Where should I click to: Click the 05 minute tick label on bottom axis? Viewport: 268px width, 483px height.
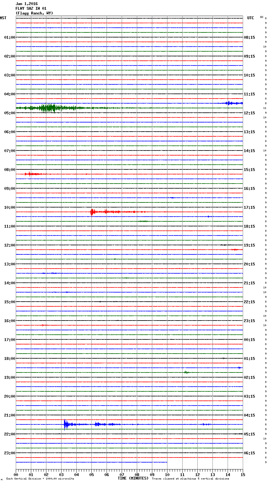[x=91, y=474]
